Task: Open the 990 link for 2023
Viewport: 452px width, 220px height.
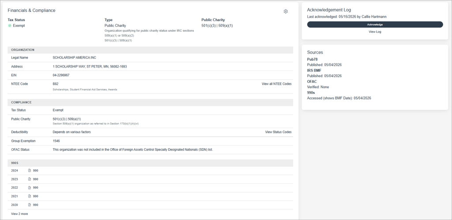Action: coord(35,179)
